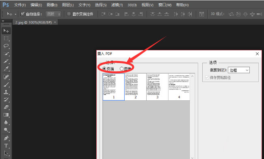Click align bottom edges icon

[x=117, y=14]
